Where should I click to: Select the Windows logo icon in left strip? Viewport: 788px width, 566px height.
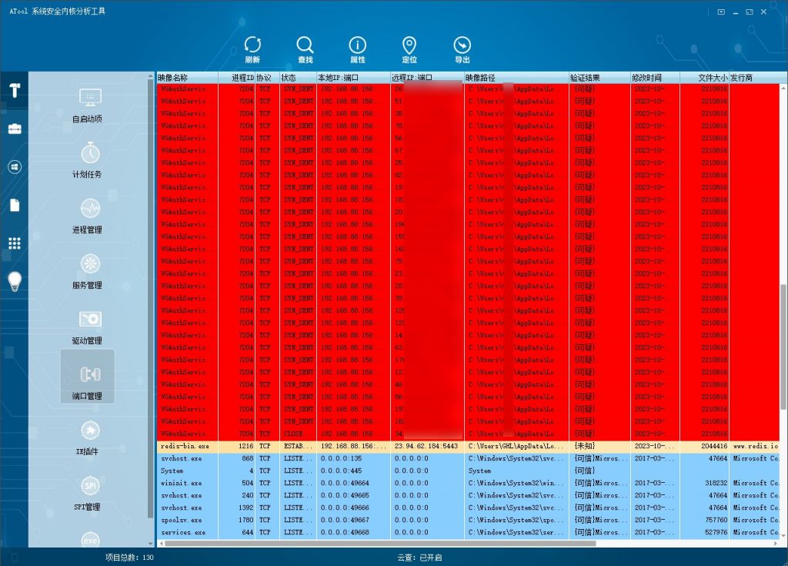tap(15, 167)
